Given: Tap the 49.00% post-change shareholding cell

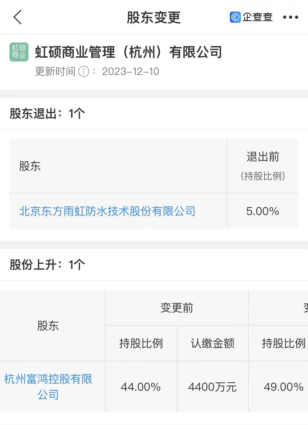Looking at the screenshot, I should pos(284,387).
